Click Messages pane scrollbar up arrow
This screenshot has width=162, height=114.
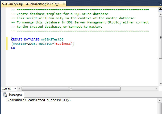click(160, 100)
